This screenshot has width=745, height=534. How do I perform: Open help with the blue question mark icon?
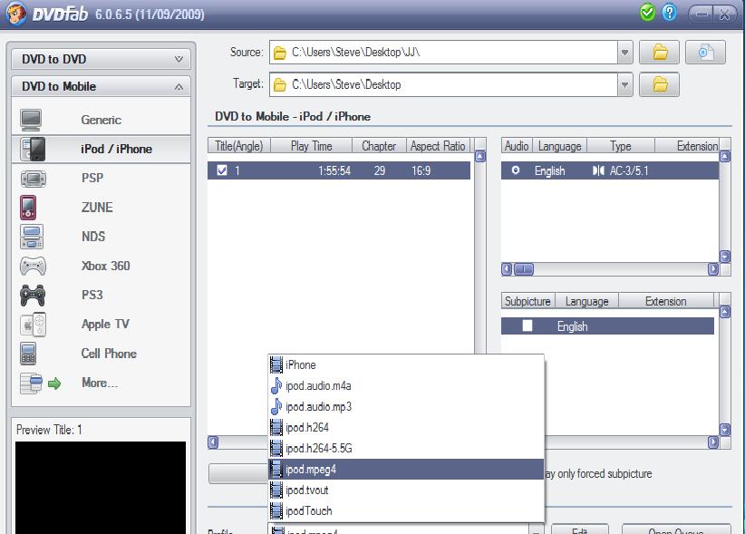pyautogui.click(x=669, y=13)
